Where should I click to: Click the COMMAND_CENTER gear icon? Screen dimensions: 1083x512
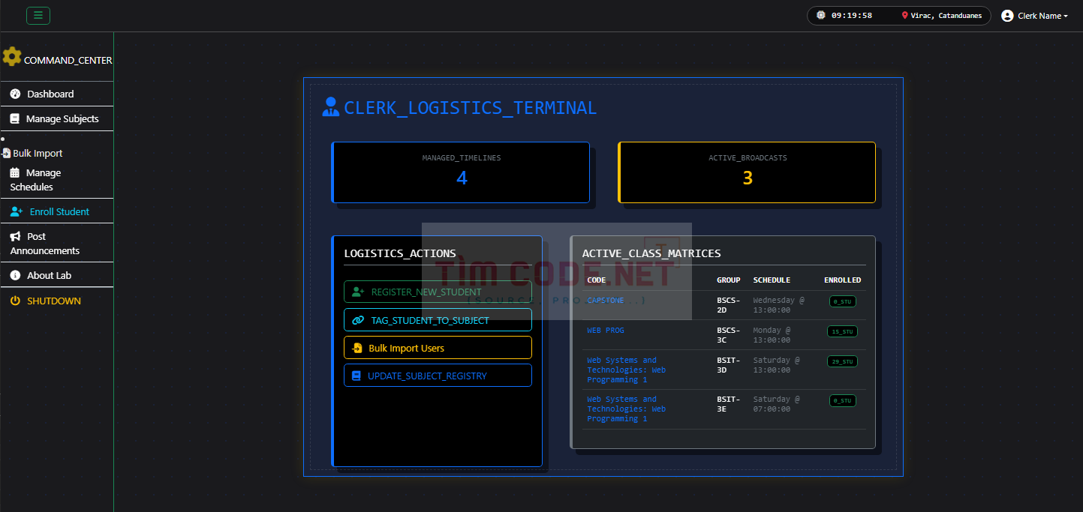[12, 57]
